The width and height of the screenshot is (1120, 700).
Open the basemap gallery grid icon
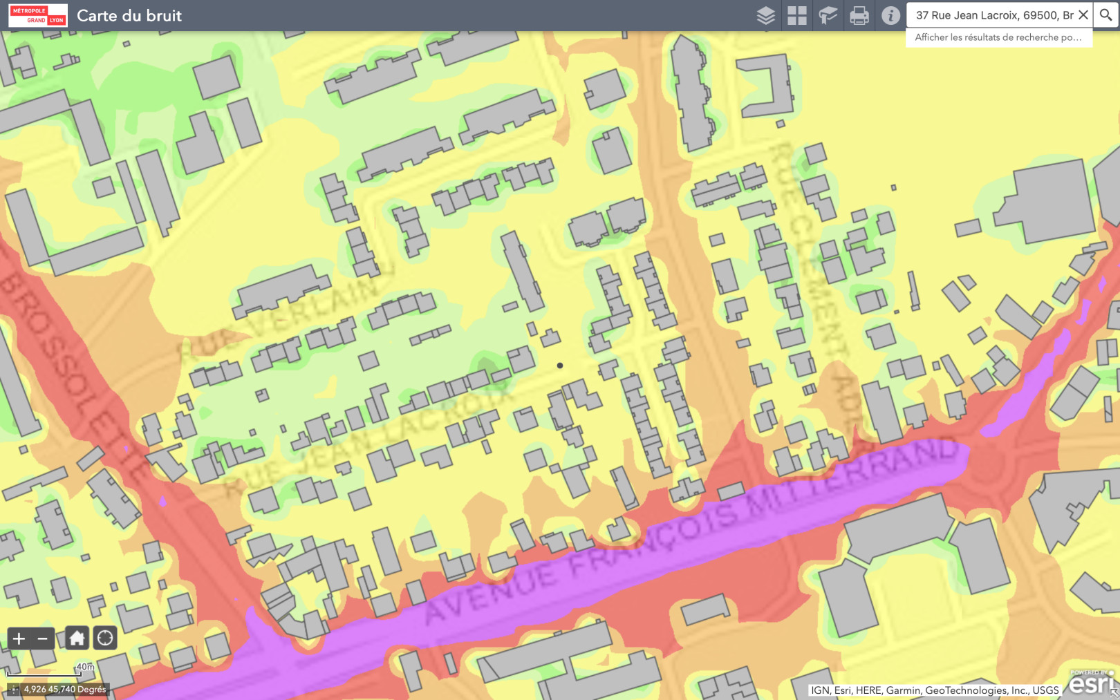[x=796, y=15]
